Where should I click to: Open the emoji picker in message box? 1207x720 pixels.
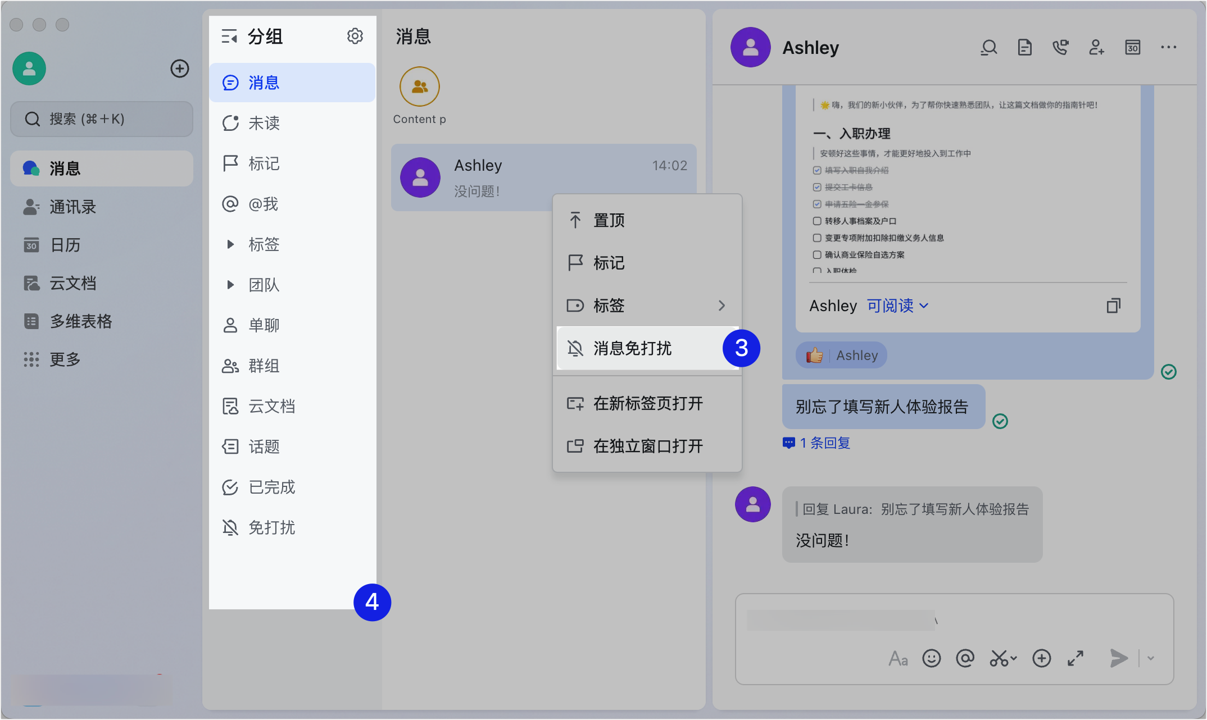coord(931,658)
